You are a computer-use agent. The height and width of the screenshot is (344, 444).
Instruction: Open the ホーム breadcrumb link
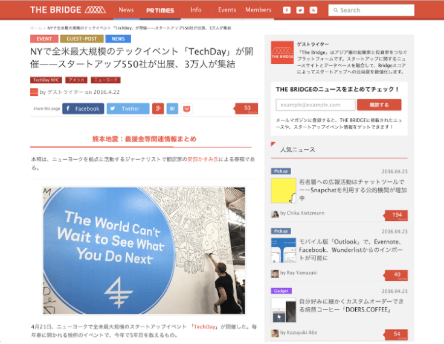pos(36,28)
